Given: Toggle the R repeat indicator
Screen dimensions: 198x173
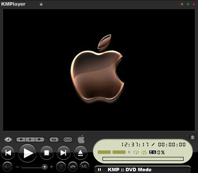Looking at the screenshot, I should (129, 152).
